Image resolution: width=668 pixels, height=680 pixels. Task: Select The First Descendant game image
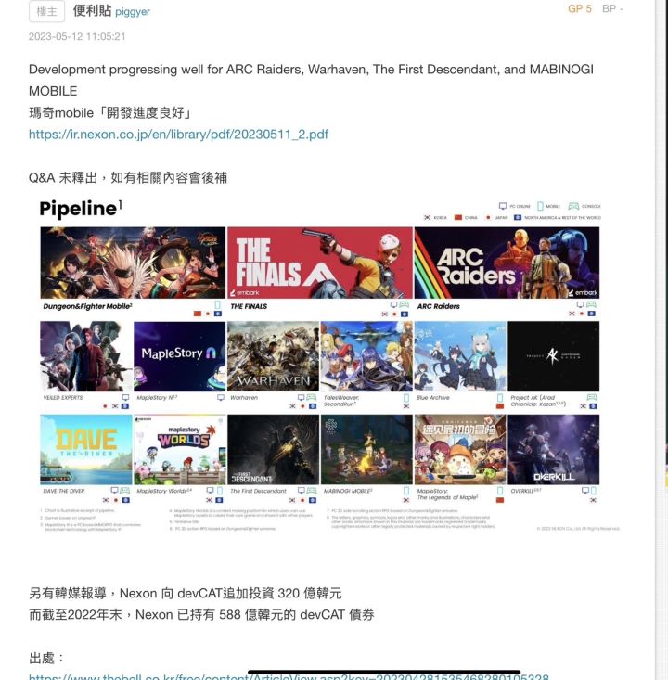[274, 449]
